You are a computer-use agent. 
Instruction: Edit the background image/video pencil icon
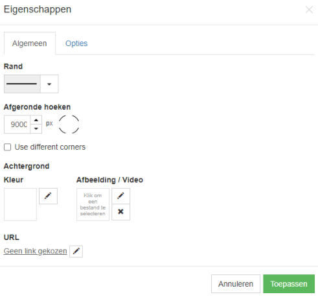[120, 196]
